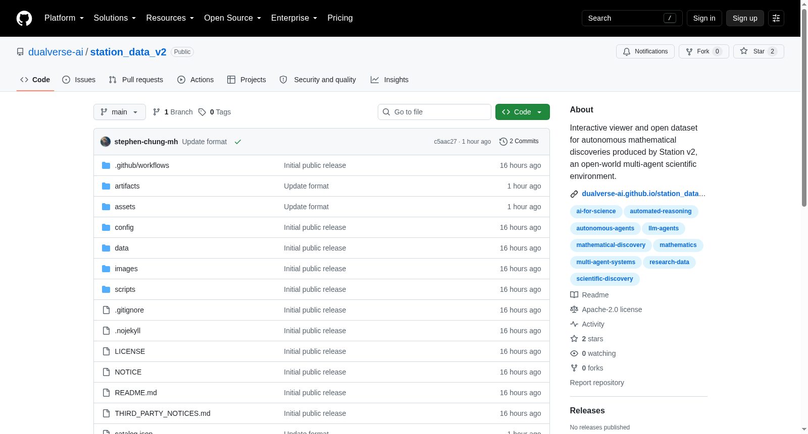Viewport: 808px width, 434px height.
Task: Click the LICENSE file icon
Action: click(106, 351)
